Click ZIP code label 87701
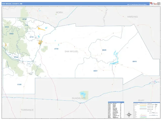Viewport: 162px width, 121px height. tap(56, 49)
